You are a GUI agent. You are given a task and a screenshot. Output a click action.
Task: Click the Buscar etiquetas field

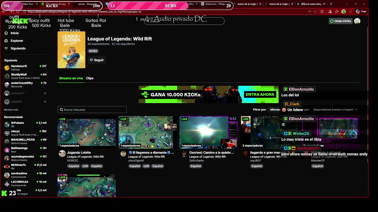(x=92, y=110)
